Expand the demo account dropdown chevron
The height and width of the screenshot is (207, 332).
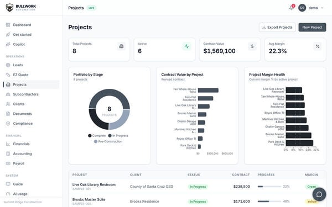pyautogui.click(x=322, y=8)
